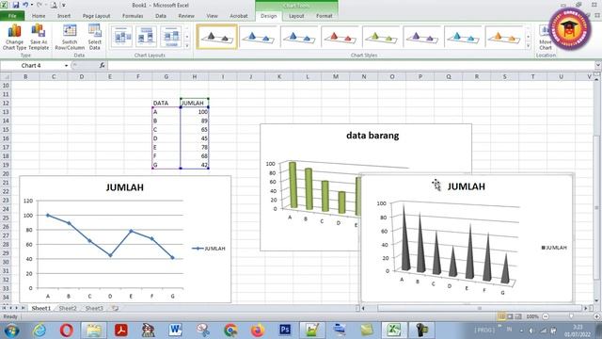Viewport: 602px width, 339px height.
Task: Open Google Chrome from taskbar
Action: coord(230,331)
